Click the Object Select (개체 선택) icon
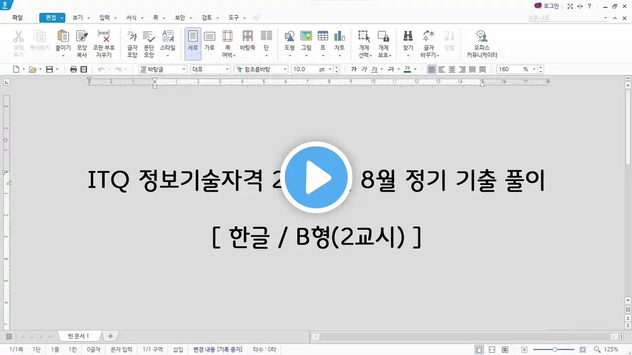Viewport: 632px width, 355px height. 364,37
